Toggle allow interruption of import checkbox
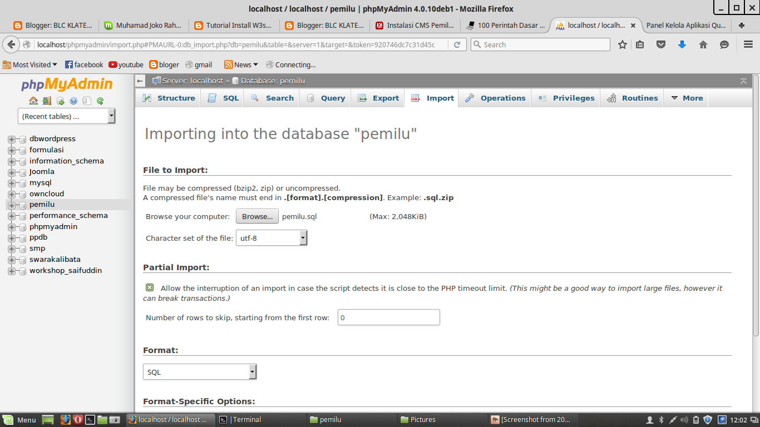Image resolution: width=760 pixels, height=427 pixels. point(150,287)
